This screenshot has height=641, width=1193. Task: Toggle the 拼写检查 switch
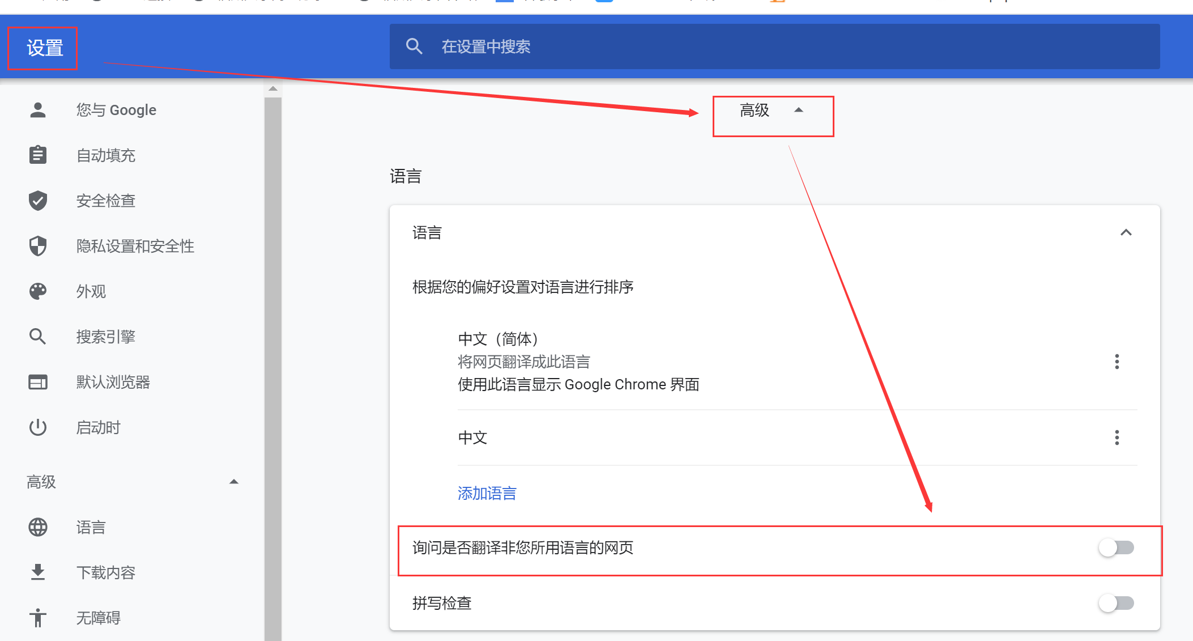point(1116,603)
